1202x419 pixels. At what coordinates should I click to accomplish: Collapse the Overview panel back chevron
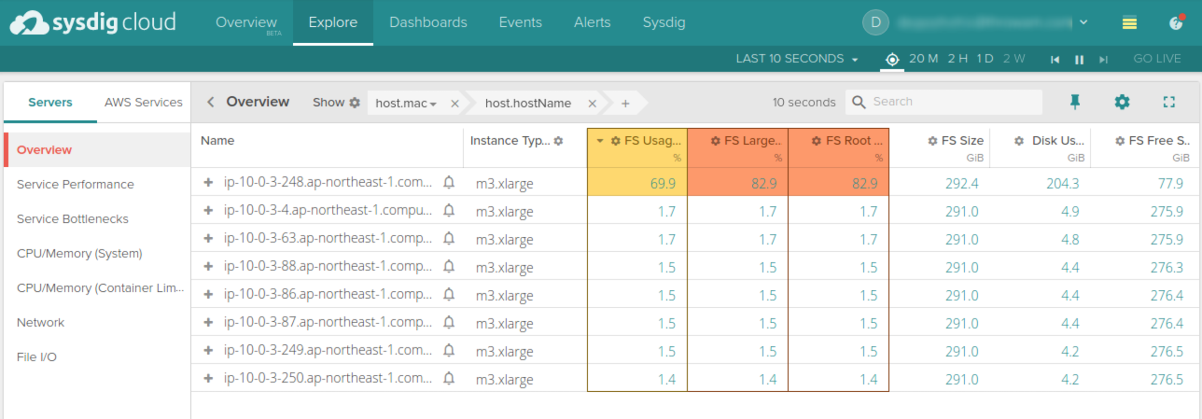(x=211, y=102)
